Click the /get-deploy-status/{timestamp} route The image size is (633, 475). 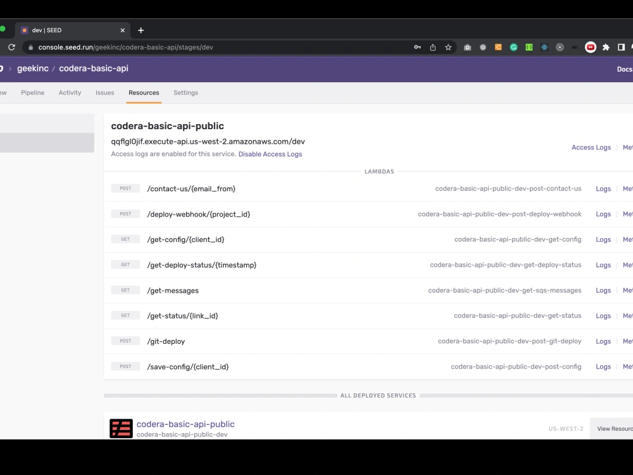tap(202, 265)
